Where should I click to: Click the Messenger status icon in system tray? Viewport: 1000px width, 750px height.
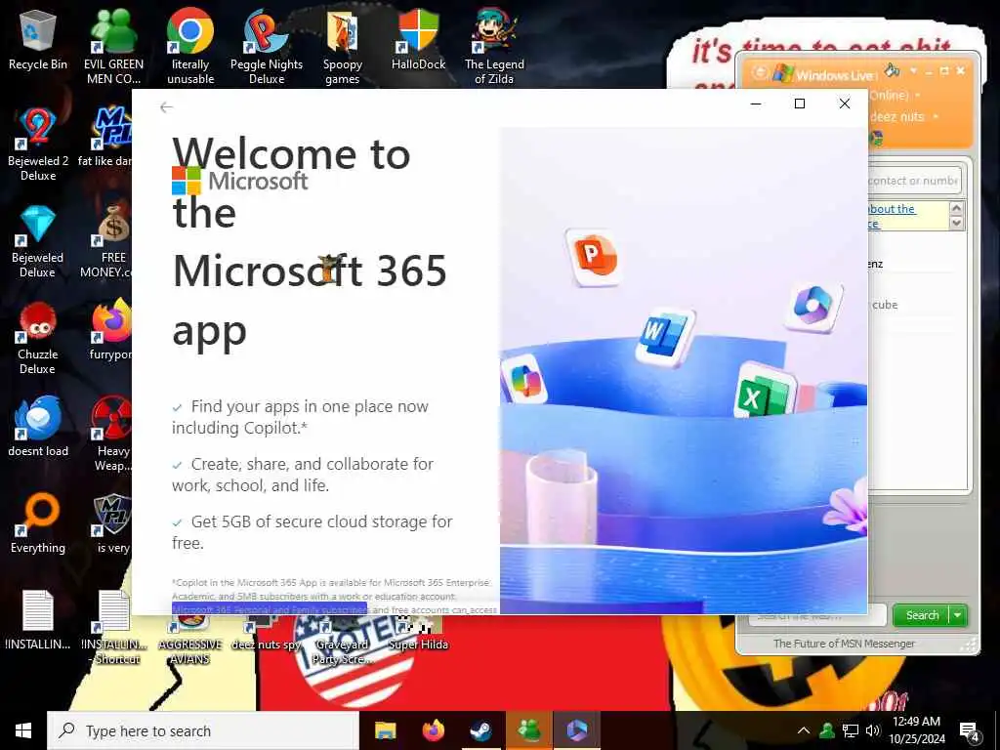[x=827, y=730]
